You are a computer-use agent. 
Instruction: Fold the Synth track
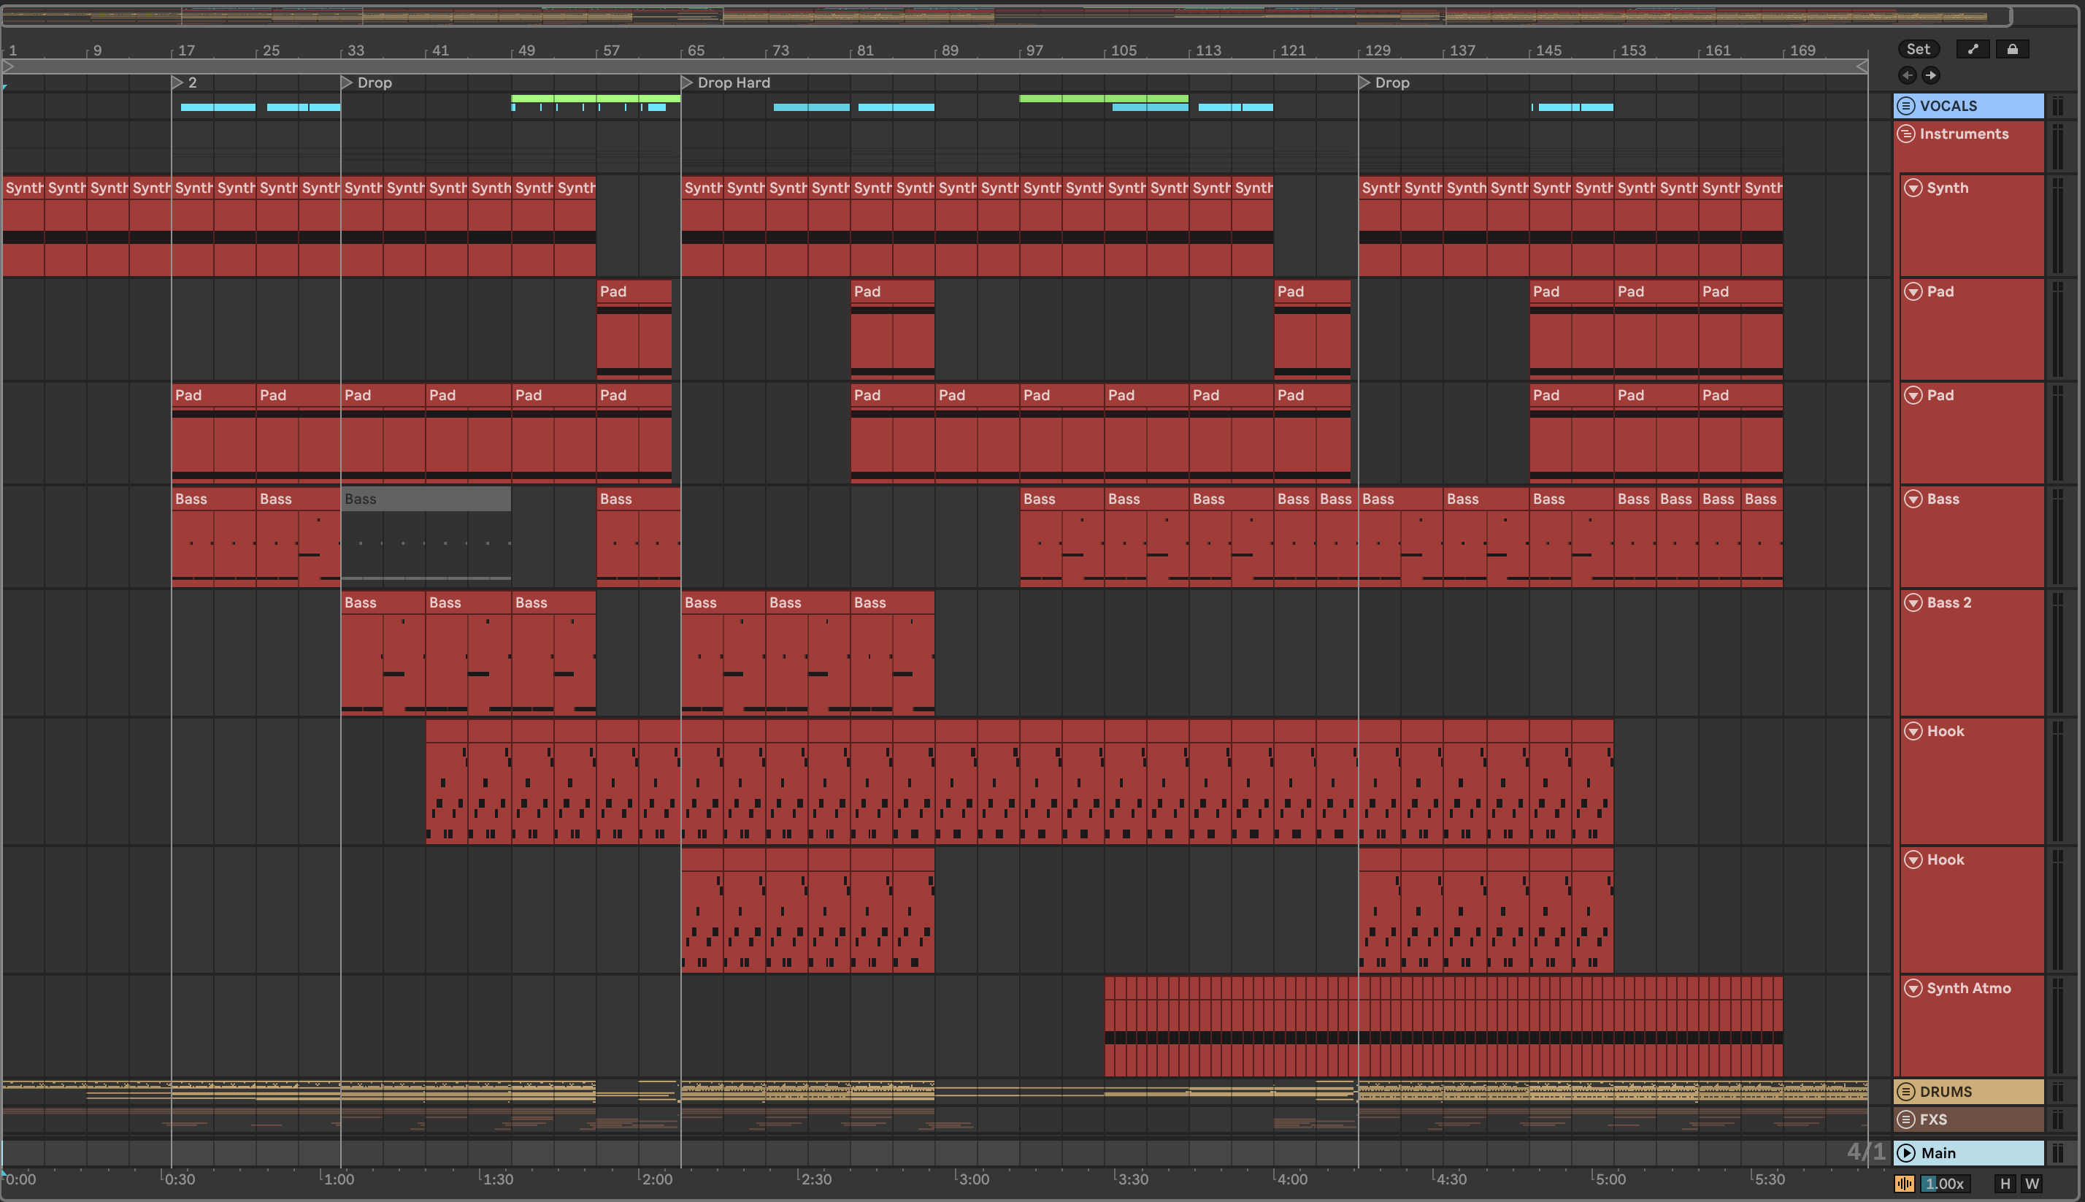click(x=1913, y=188)
